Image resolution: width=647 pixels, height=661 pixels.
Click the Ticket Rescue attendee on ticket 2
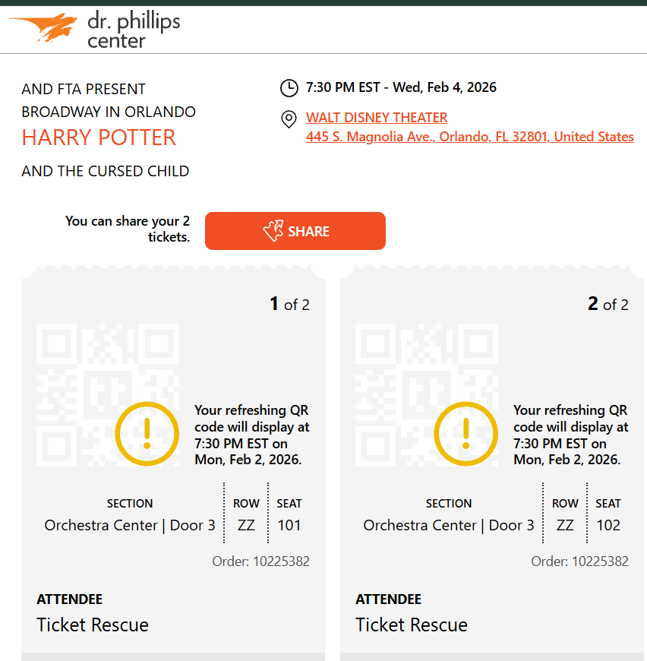[412, 625]
